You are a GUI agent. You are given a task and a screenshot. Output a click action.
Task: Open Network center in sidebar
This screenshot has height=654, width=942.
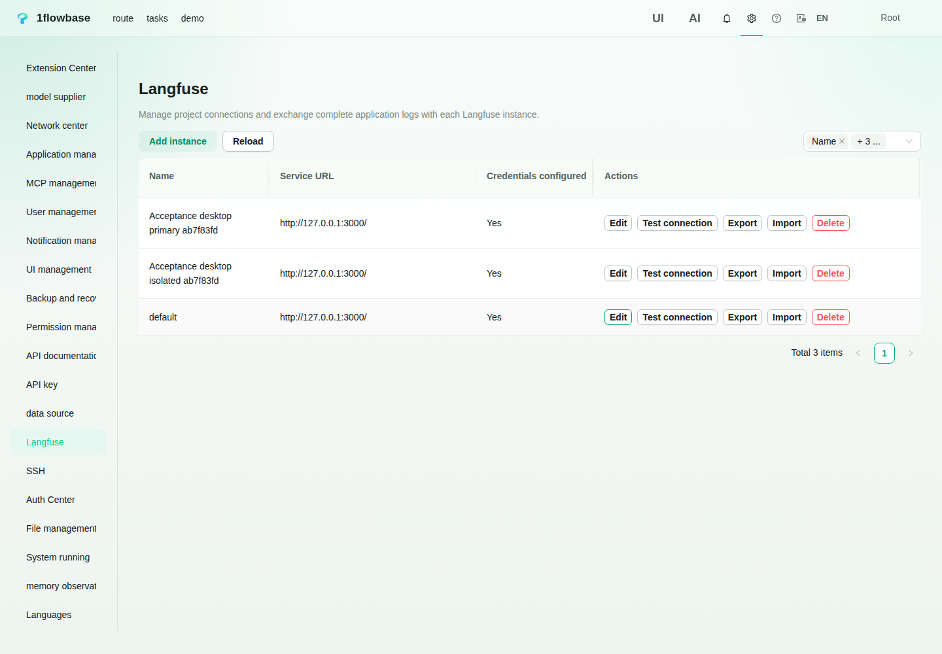click(x=59, y=126)
